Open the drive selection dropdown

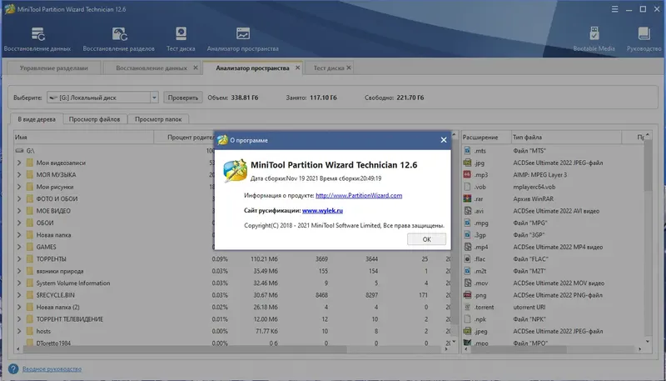[154, 98]
